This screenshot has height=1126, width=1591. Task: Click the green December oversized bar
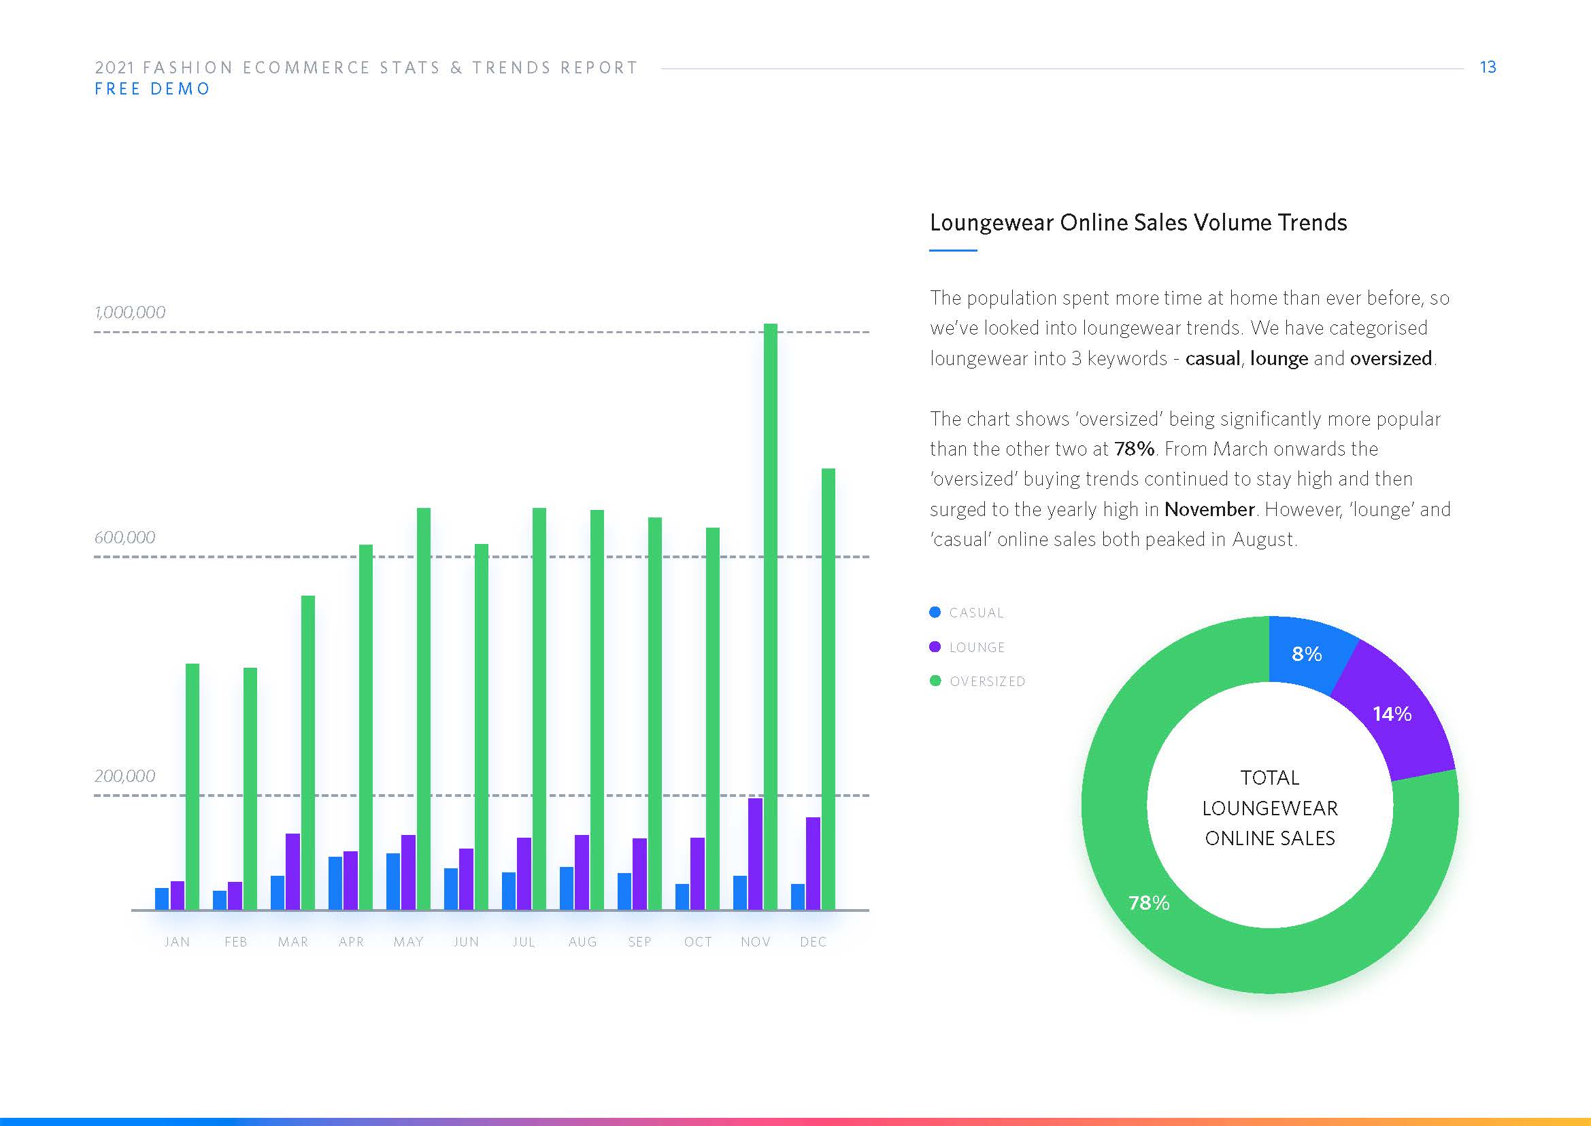pos(827,689)
